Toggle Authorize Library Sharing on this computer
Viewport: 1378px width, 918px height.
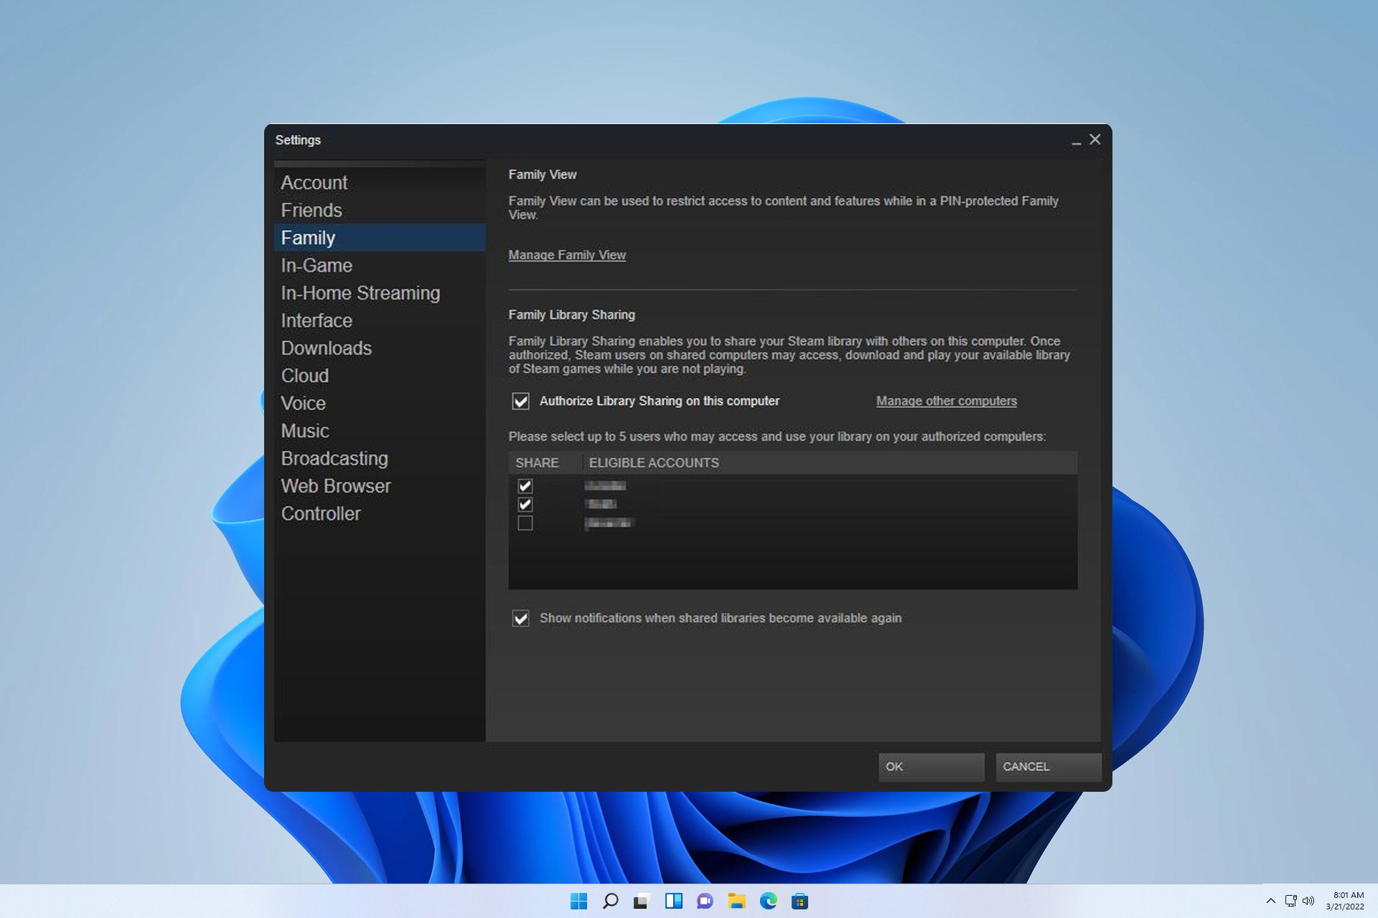[x=520, y=401]
